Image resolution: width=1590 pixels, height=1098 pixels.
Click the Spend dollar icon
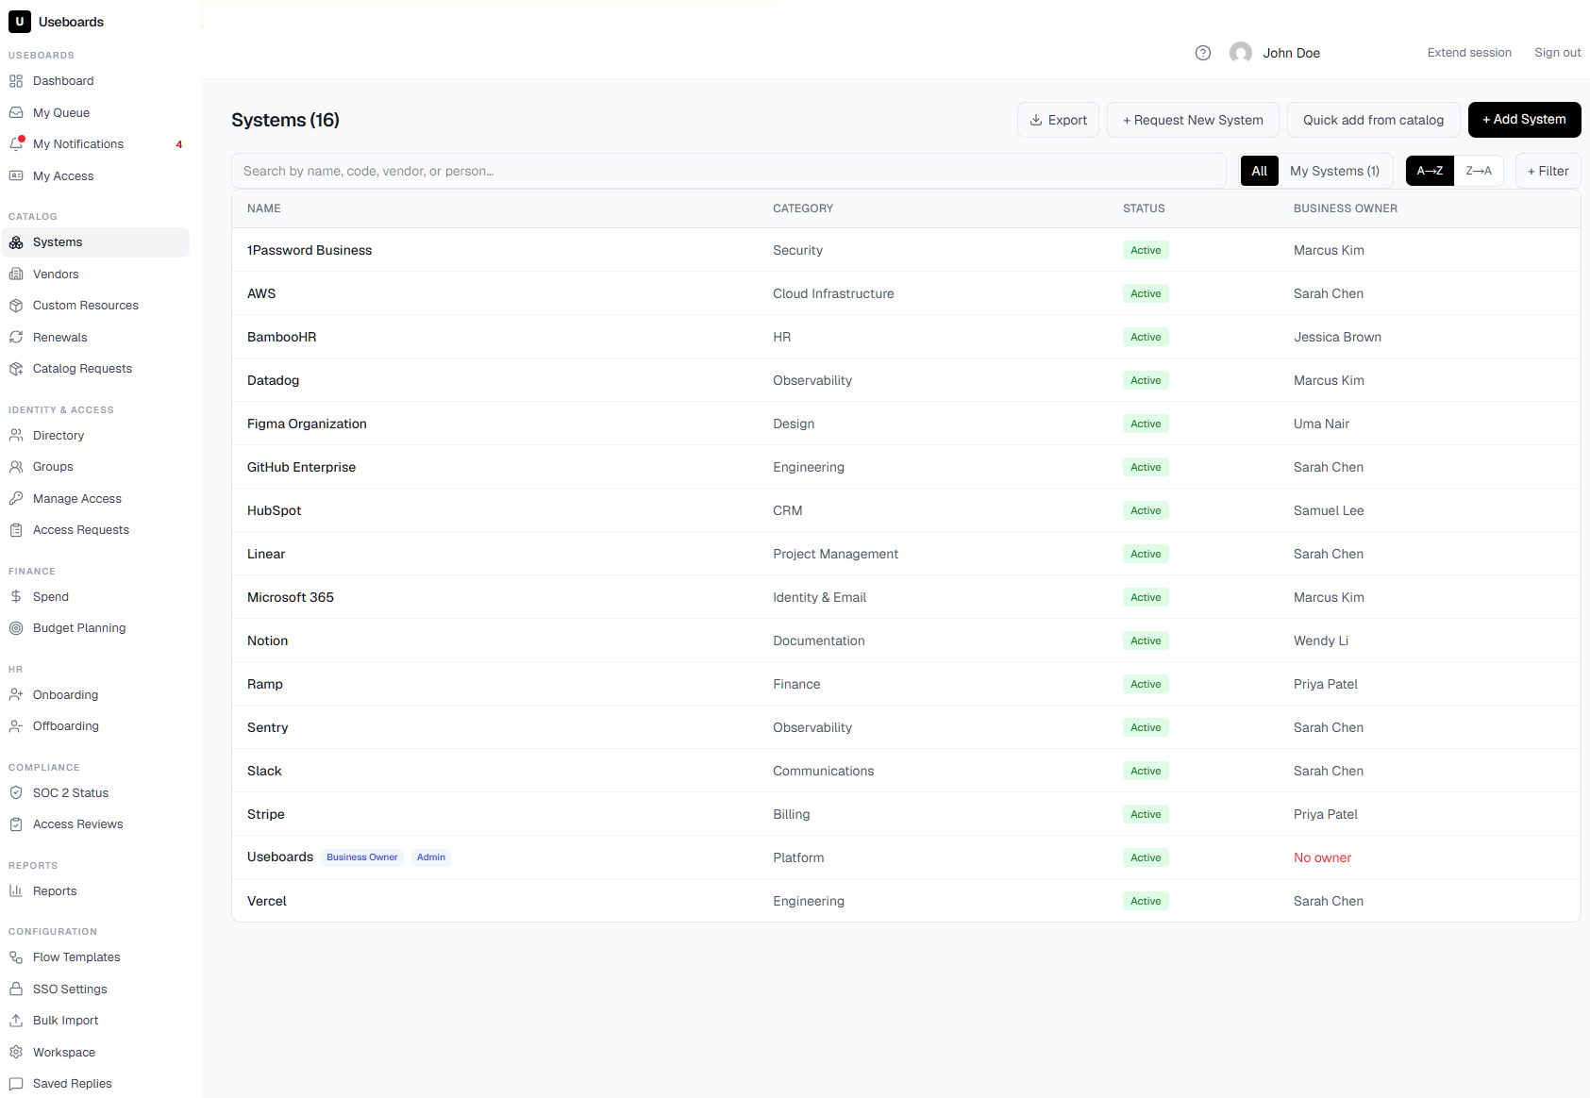(16, 597)
